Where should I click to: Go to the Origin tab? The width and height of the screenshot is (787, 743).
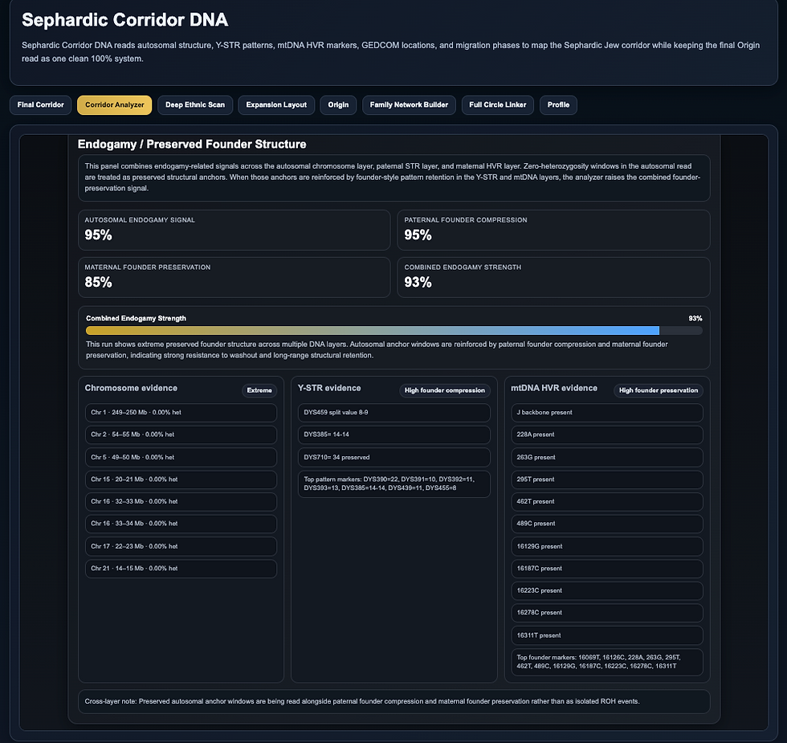click(x=338, y=105)
